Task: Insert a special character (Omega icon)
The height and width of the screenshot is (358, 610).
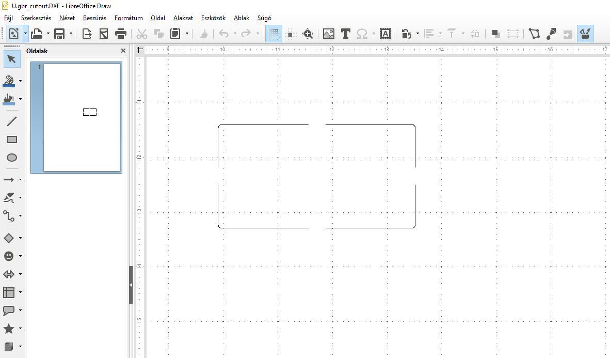Action: (362, 34)
